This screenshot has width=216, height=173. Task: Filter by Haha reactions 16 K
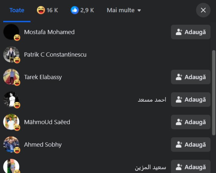click(47, 10)
